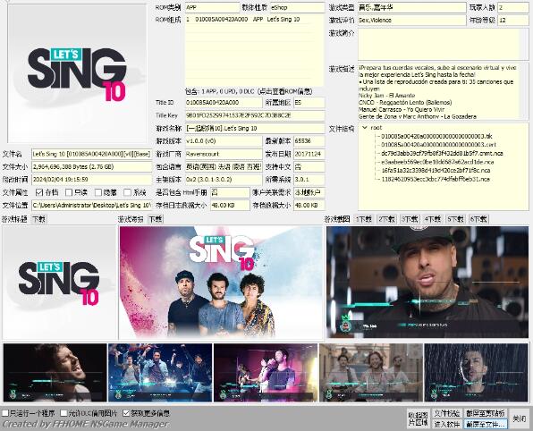Select the file ending in 03.cert
533x431 pixels.
click(438, 145)
